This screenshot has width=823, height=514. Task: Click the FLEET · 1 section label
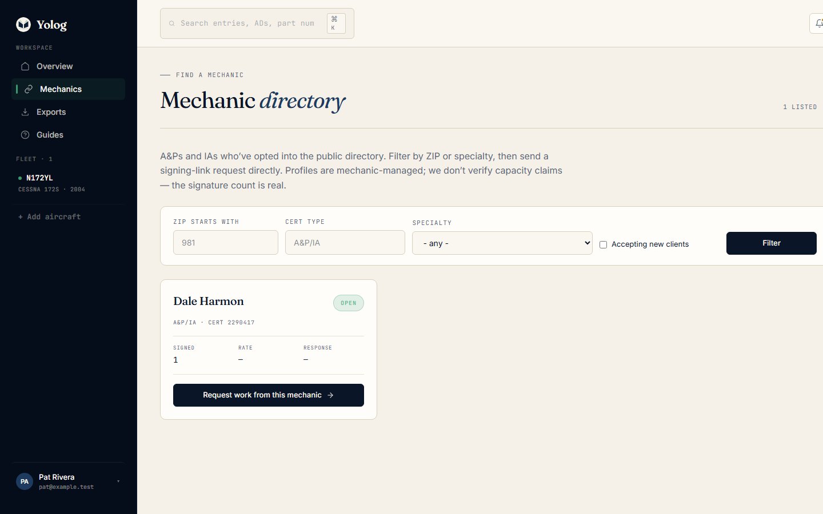pyautogui.click(x=34, y=159)
